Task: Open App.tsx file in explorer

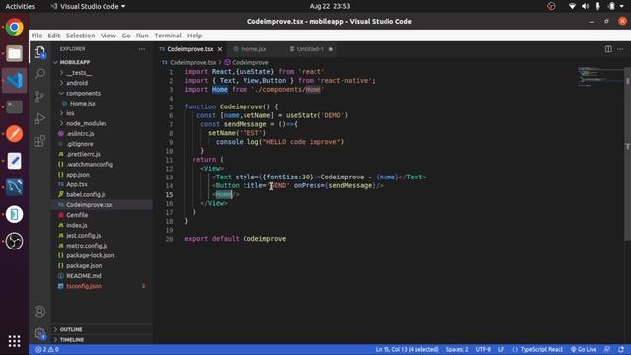Action: tap(77, 184)
